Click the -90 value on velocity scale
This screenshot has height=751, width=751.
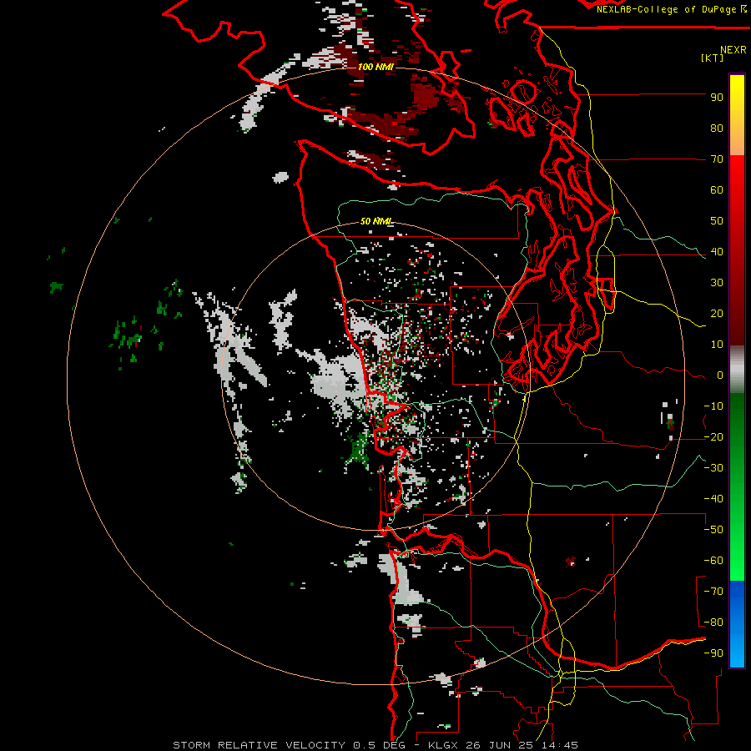pos(713,653)
